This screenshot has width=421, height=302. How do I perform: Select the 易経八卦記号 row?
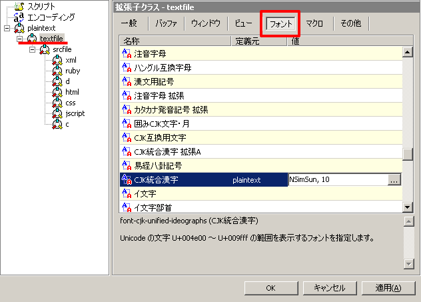[x=261, y=165]
